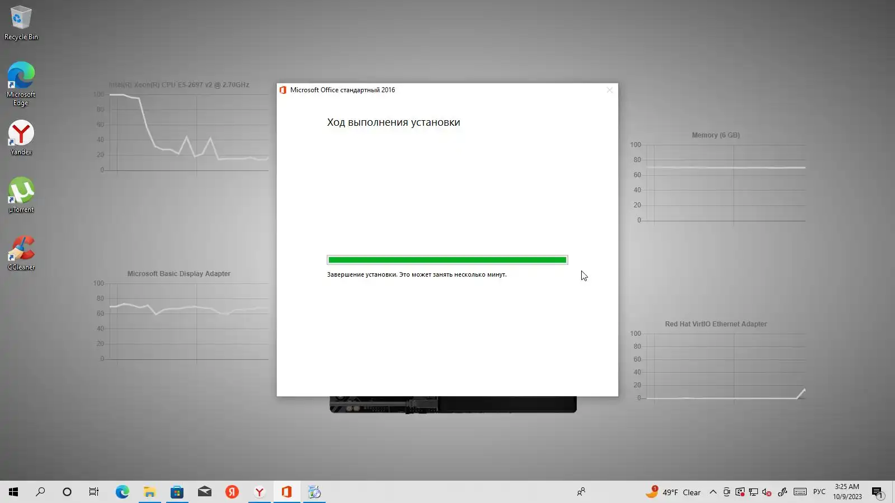Open Task View on the taskbar

[94, 492]
